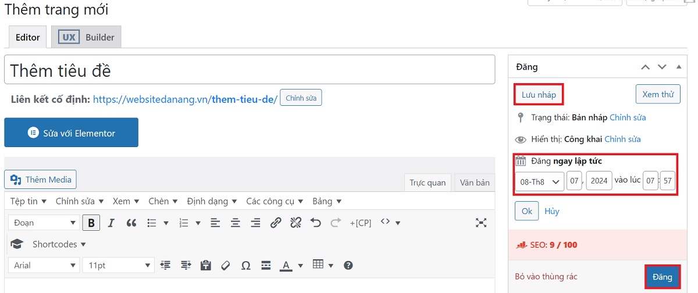Open the Định dạng menu
This screenshot has width=698, height=293.
click(x=212, y=201)
